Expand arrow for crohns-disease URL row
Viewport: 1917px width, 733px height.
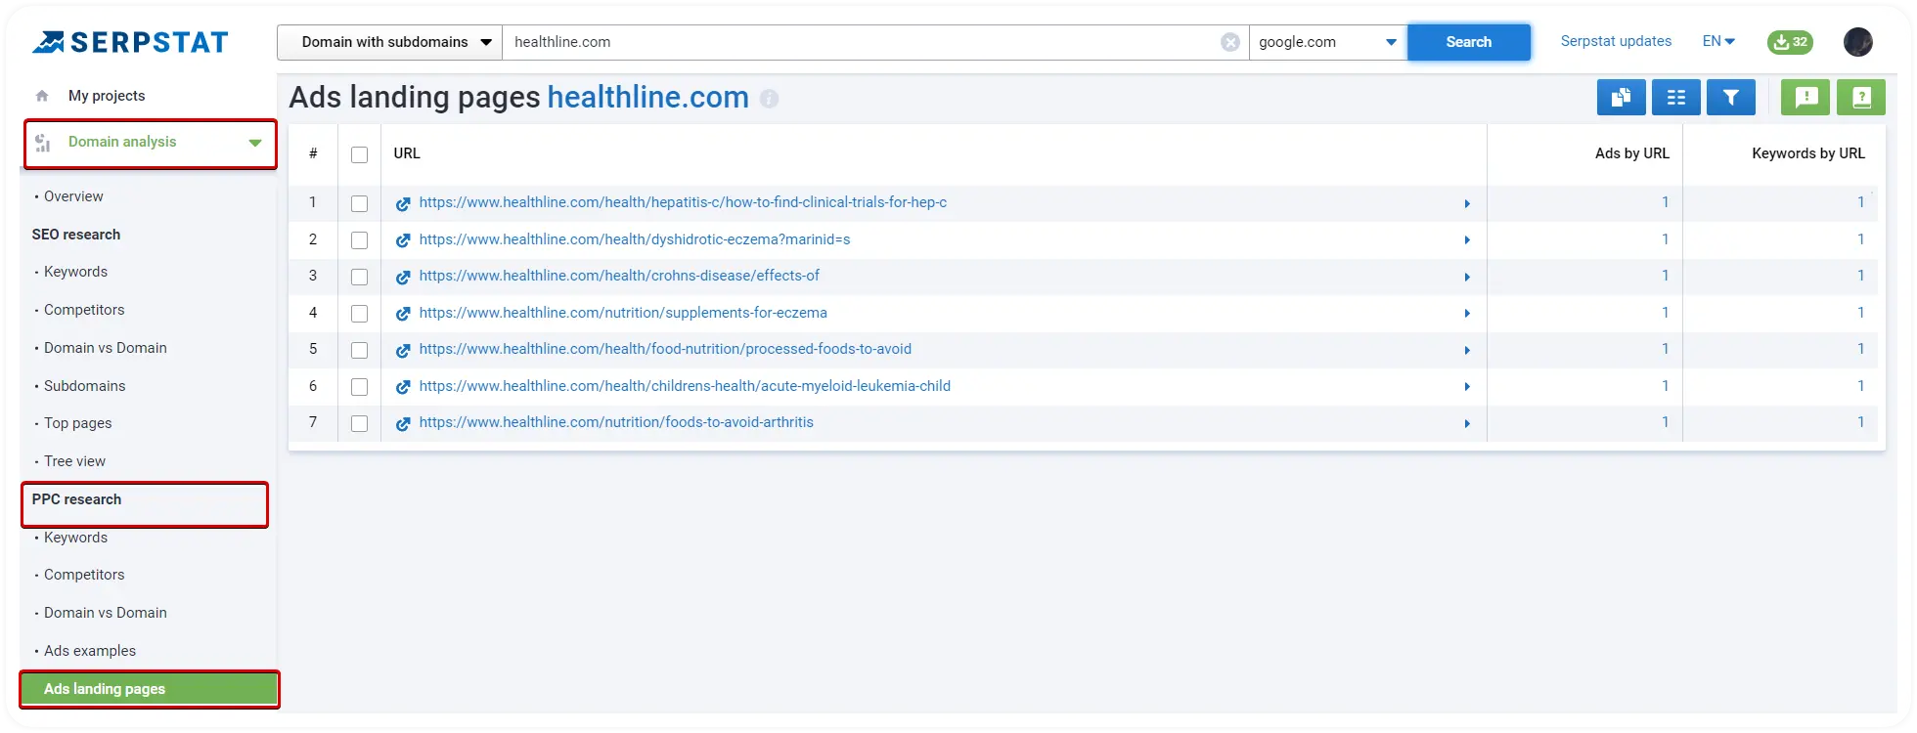coord(1467,277)
